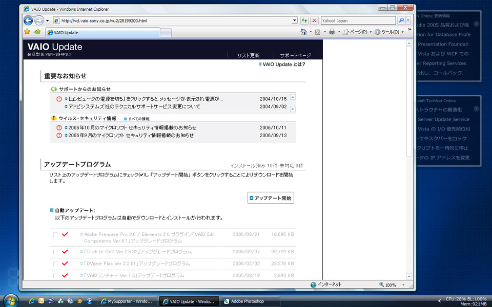
Task: Click the Print icon in the command bar
Action: tap(332, 32)
